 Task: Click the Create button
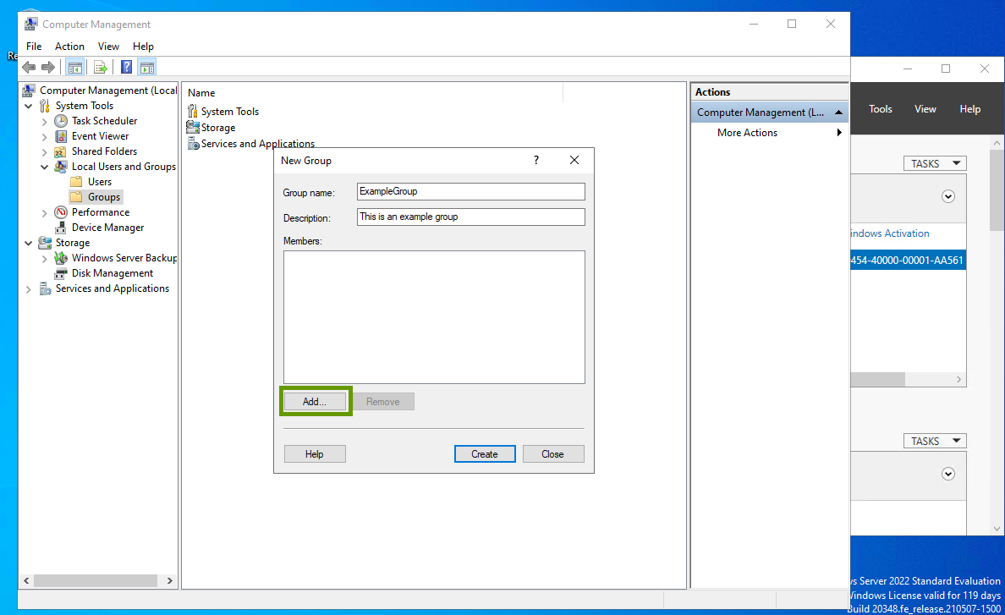point(484,454)
